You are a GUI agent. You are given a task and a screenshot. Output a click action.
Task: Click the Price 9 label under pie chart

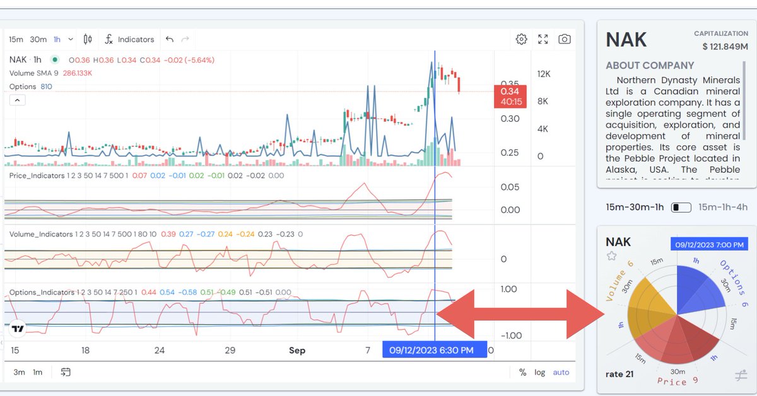pyautogui.click(x=677, y=381)
